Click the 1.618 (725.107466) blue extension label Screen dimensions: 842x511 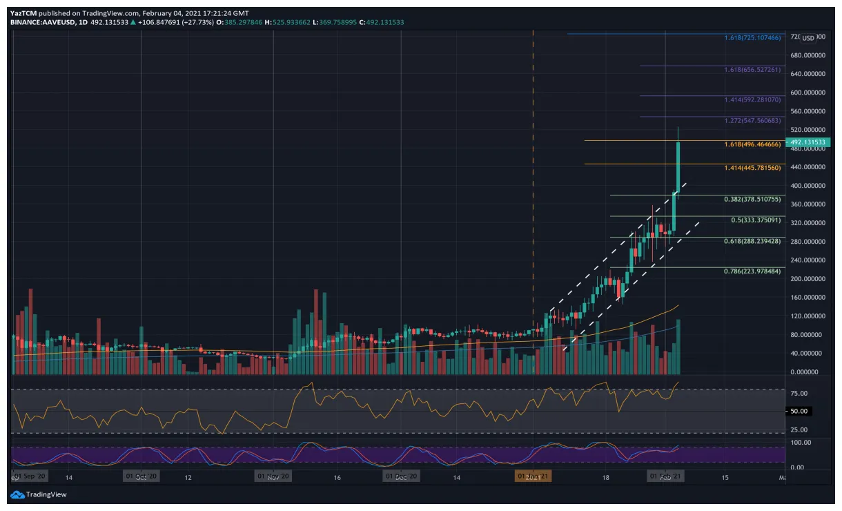[x=753, y=37]
